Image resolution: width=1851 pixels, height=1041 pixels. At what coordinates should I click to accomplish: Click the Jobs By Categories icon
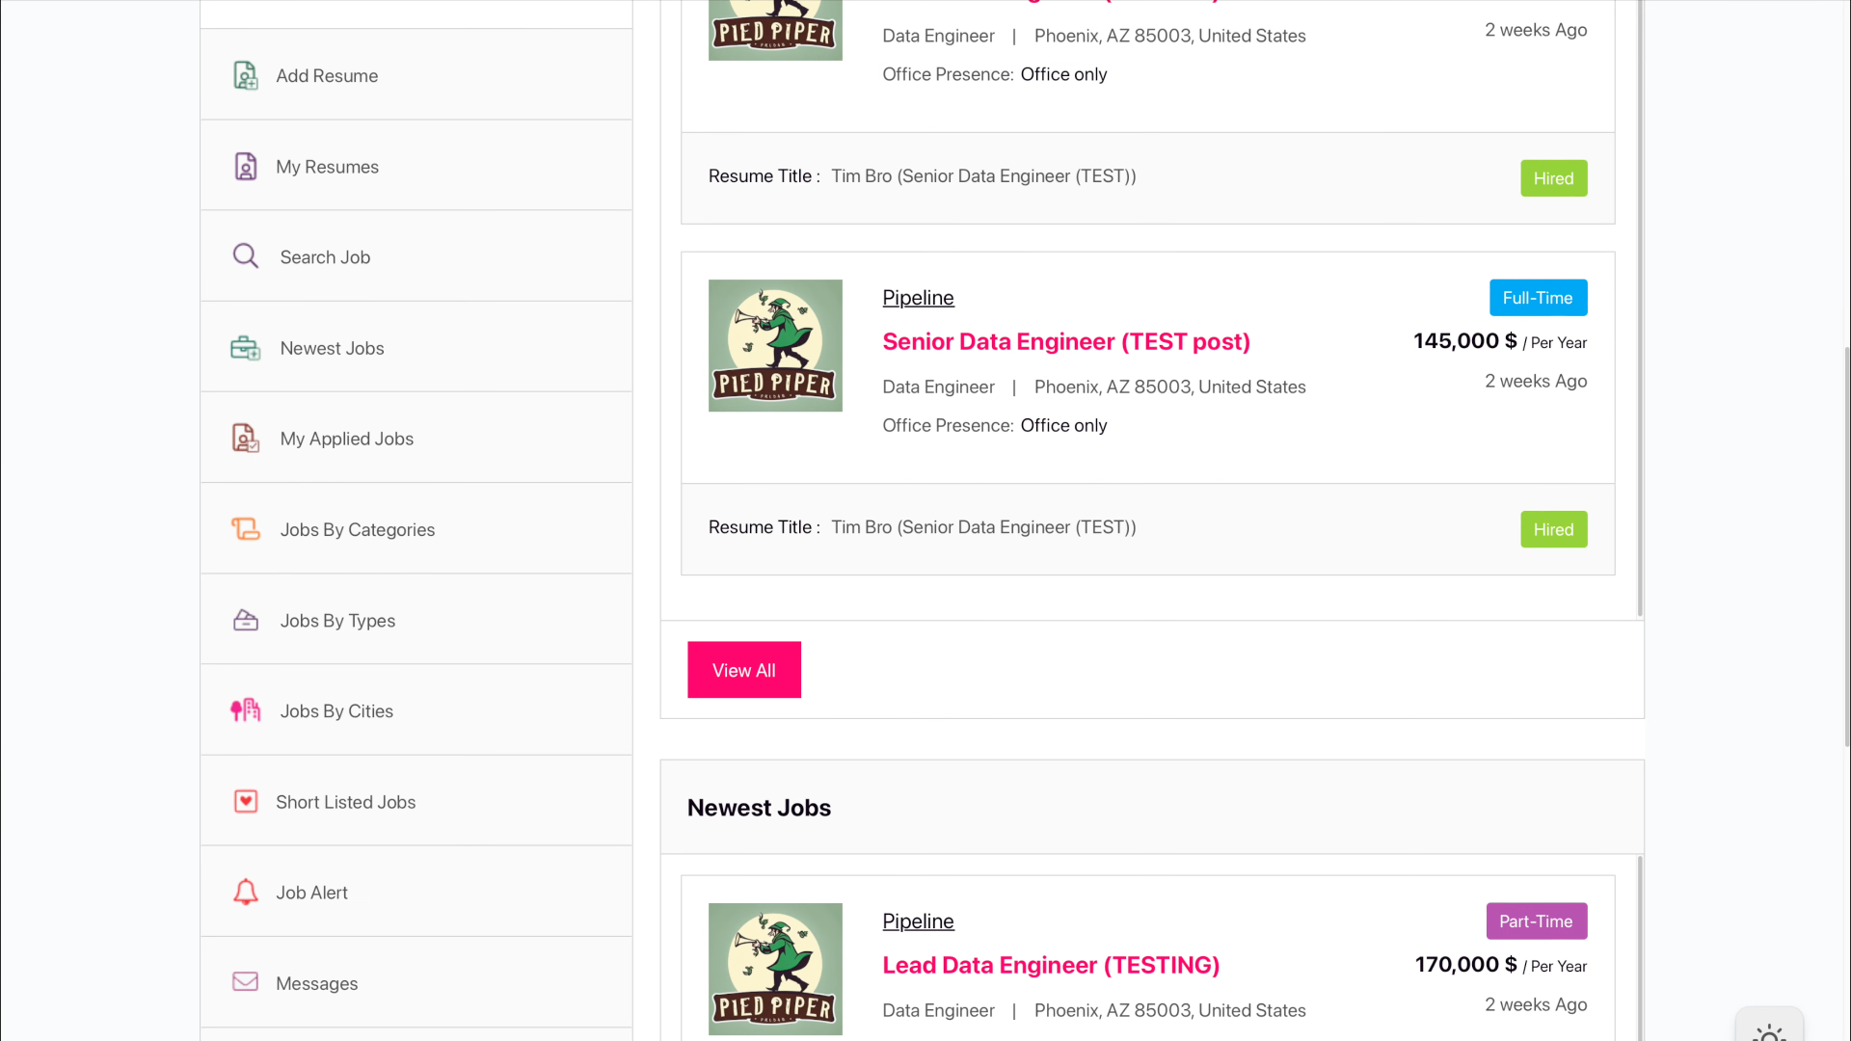[x=246, y=529]
